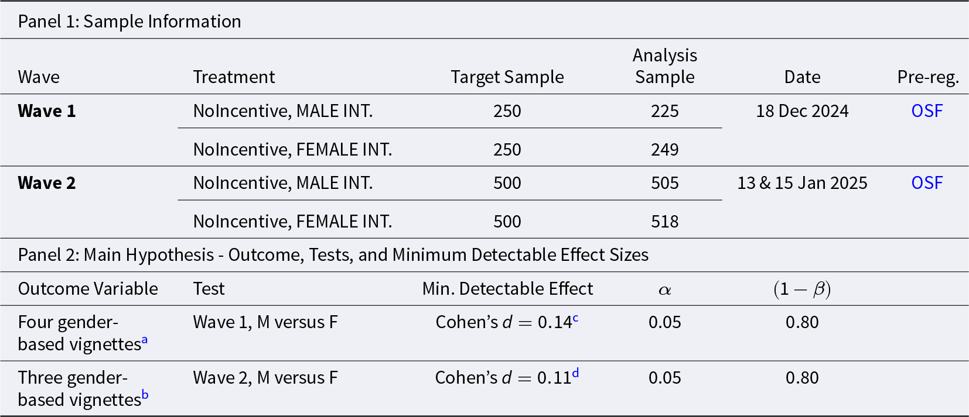Viewport: 969px width, 417px height.
Task: Click the Wave 2, M versus F test cell
Action: 265,378
